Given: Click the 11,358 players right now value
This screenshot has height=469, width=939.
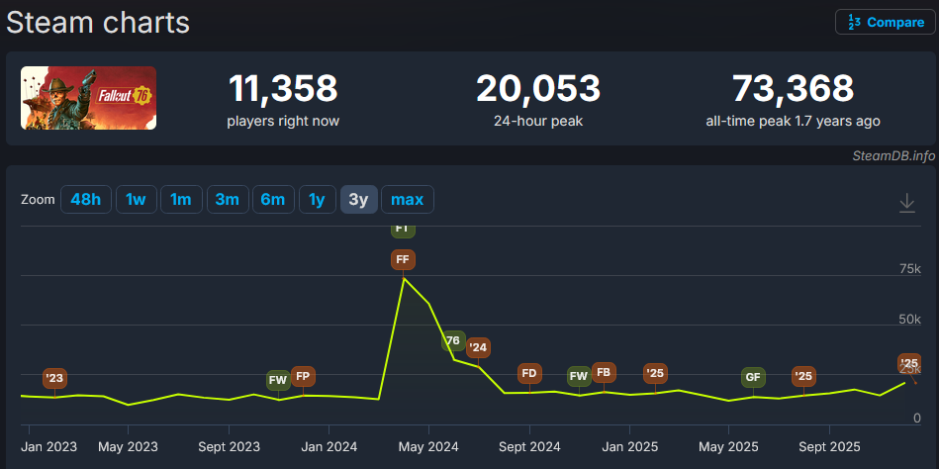Looking at the screenshot, I should 283,89.
